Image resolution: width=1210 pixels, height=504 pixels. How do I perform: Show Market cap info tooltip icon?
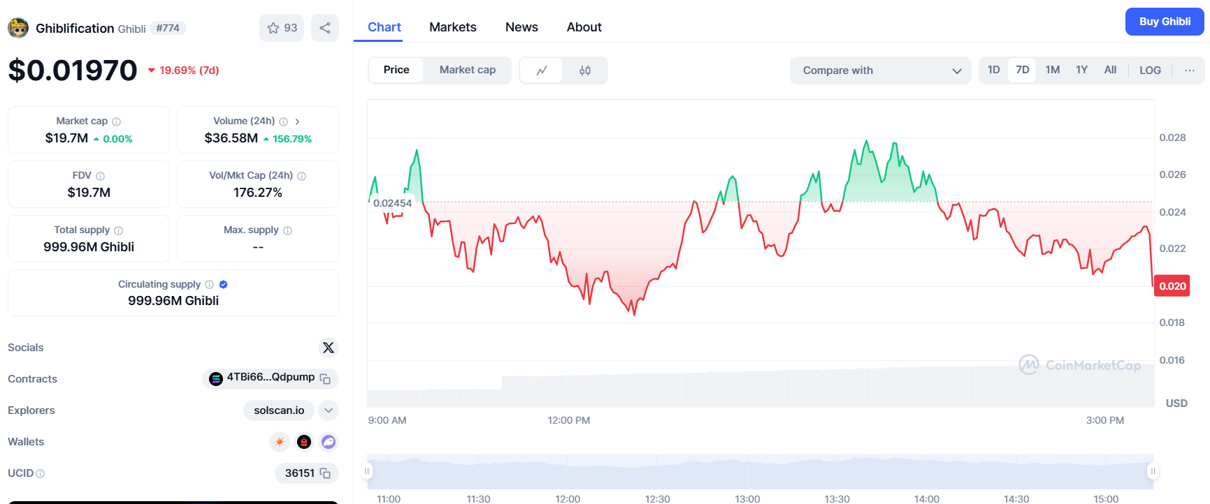pyautogui.click(x=117, y=121)
